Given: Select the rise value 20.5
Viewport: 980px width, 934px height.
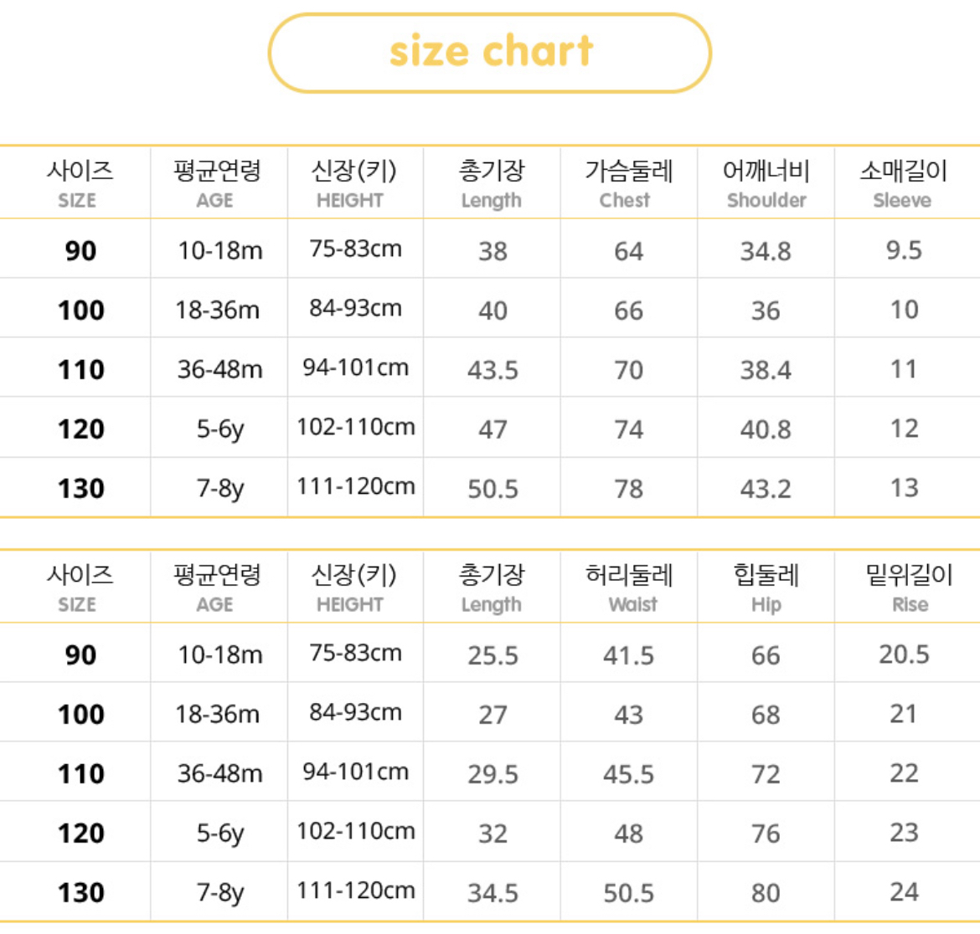Looking at the screenshot, I should point(904,654).
